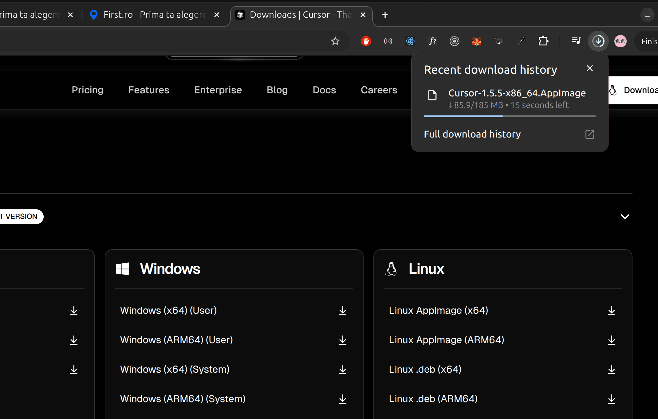658x419 pixels.
Task: Click the Finish update button in toolbar
Action: [647, 41]
